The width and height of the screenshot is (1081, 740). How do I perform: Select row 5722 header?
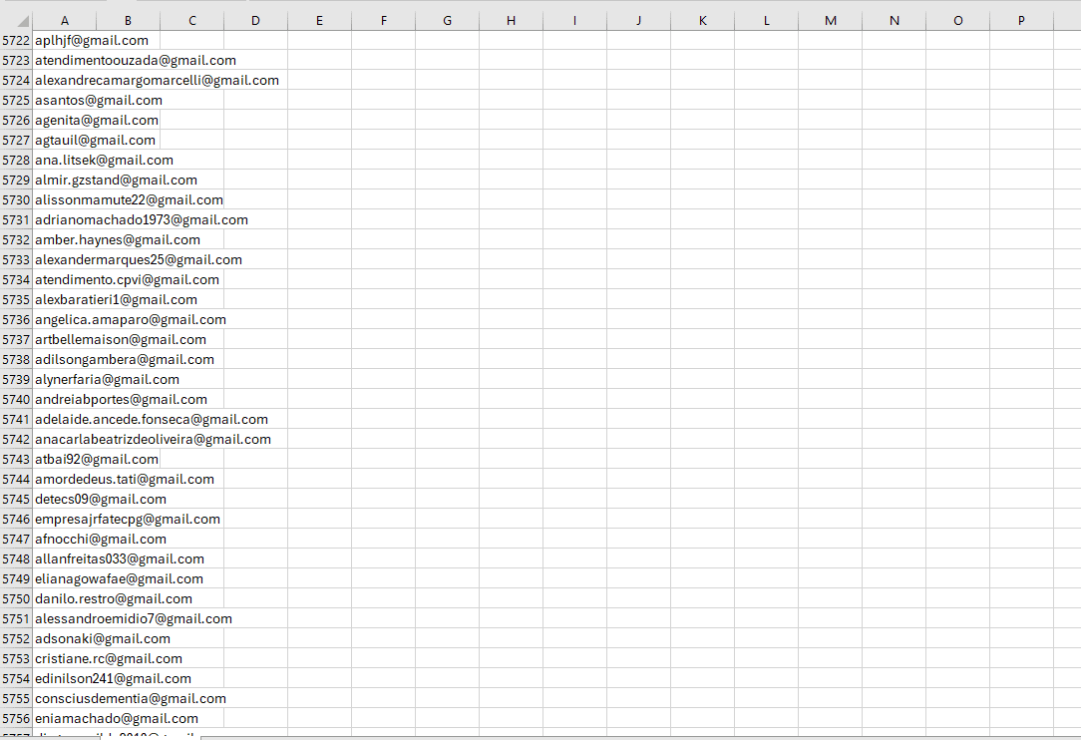pos(16,41)
